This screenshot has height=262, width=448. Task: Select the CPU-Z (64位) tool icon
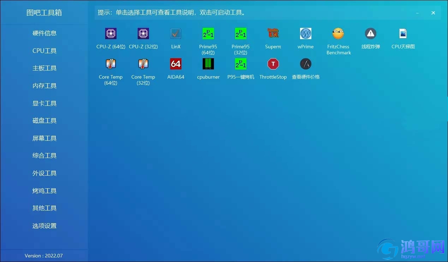click(x=111, y=34)
